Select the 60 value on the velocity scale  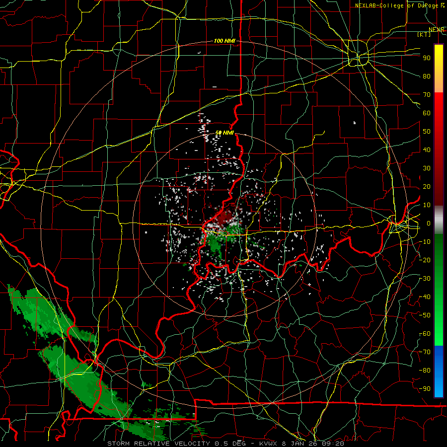pos(427,113)
